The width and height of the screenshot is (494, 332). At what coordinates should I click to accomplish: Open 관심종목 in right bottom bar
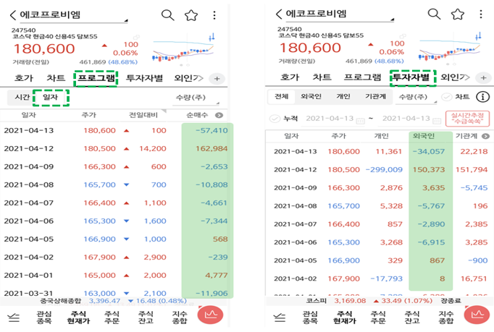point(310,318)
